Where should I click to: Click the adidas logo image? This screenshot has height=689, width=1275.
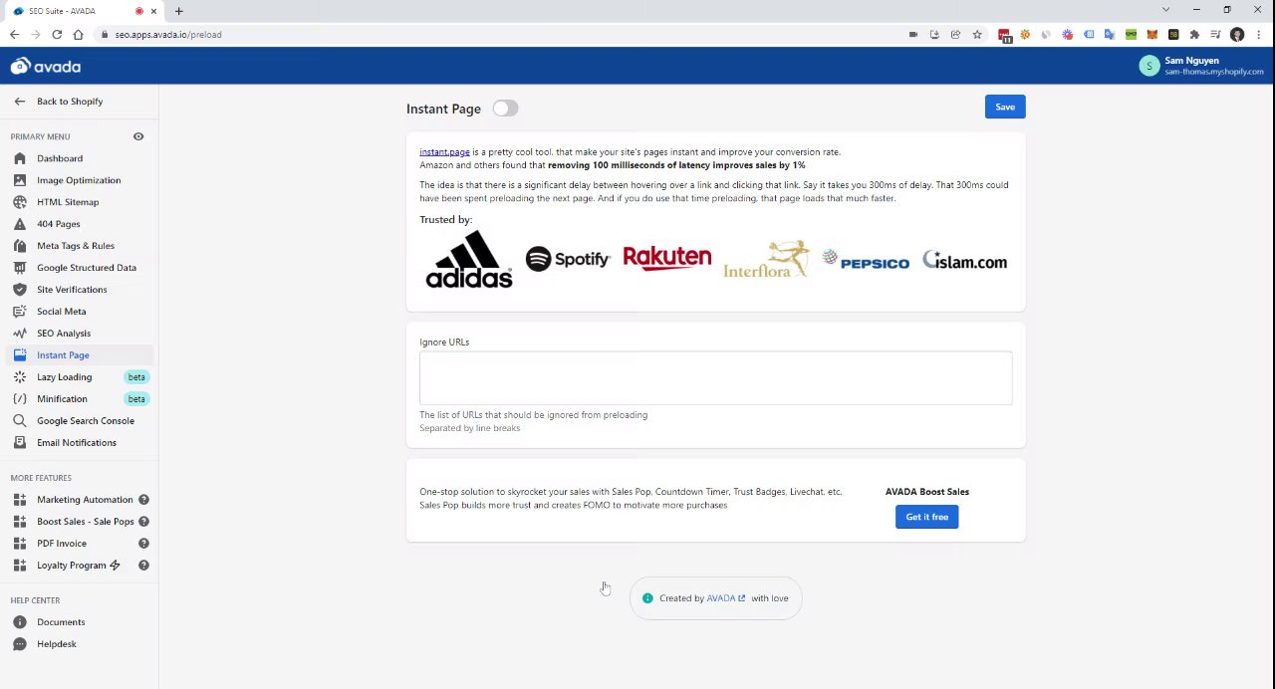click(468, 259)
